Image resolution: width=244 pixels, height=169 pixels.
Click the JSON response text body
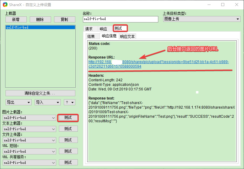click(x=162, y=112)
